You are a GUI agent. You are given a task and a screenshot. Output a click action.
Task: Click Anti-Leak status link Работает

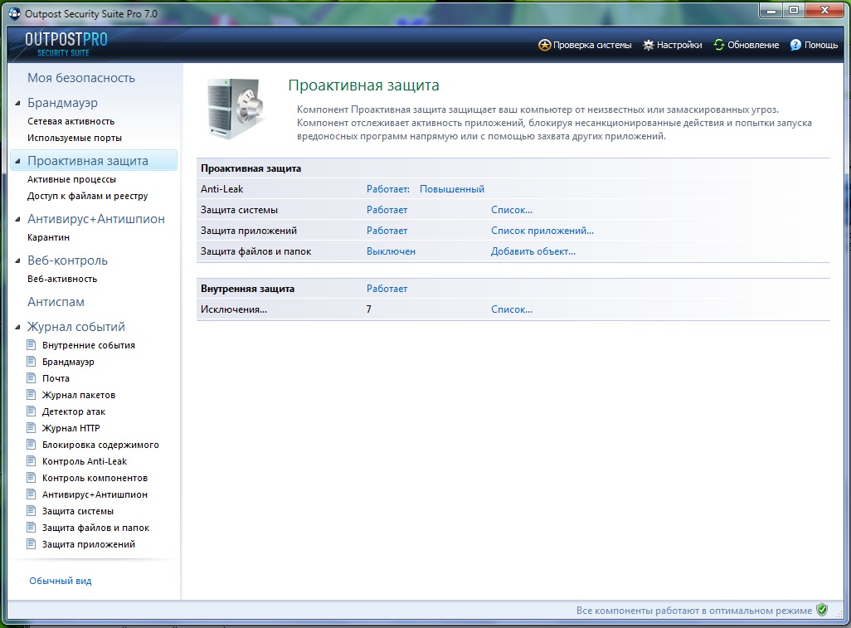[388, 189]
